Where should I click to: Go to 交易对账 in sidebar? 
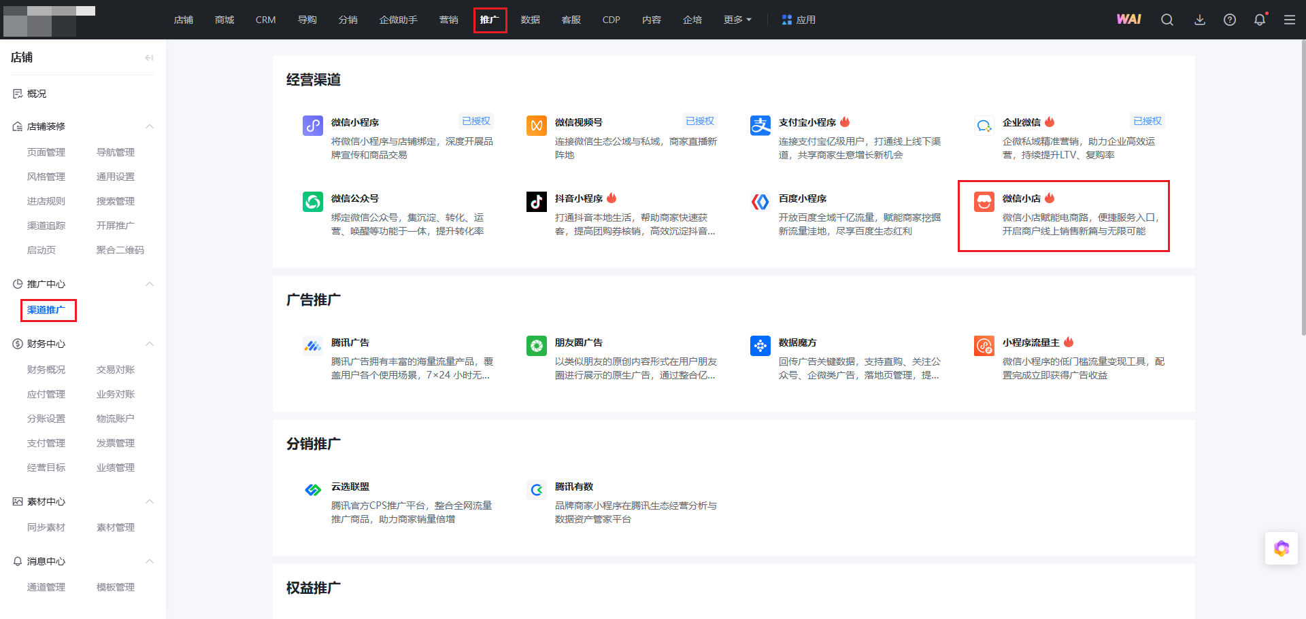pos(116,370)
